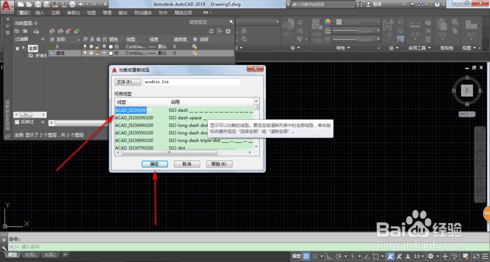Switch to the 布局2 layout tab
This screenshot has height=262, width=490.
49,255
